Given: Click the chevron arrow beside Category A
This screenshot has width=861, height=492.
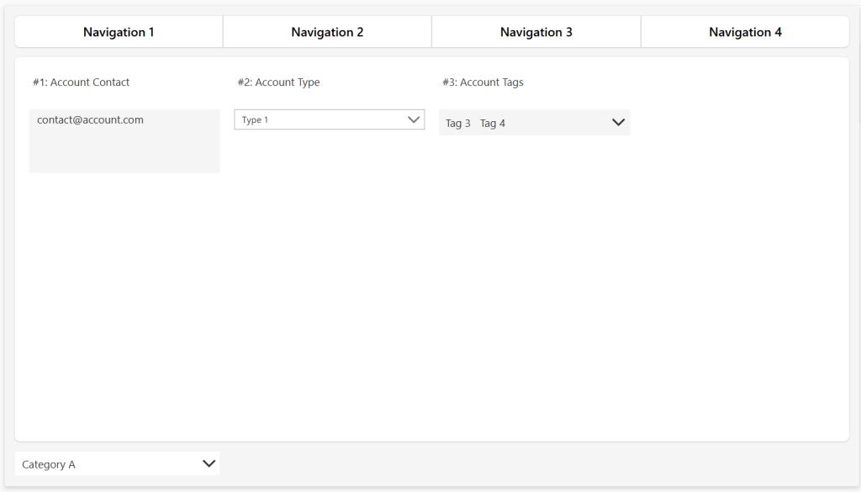Looking at the screenshot, I should 209,463.
